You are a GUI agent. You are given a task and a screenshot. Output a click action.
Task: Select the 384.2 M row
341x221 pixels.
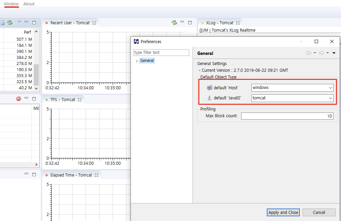point(17,57)
